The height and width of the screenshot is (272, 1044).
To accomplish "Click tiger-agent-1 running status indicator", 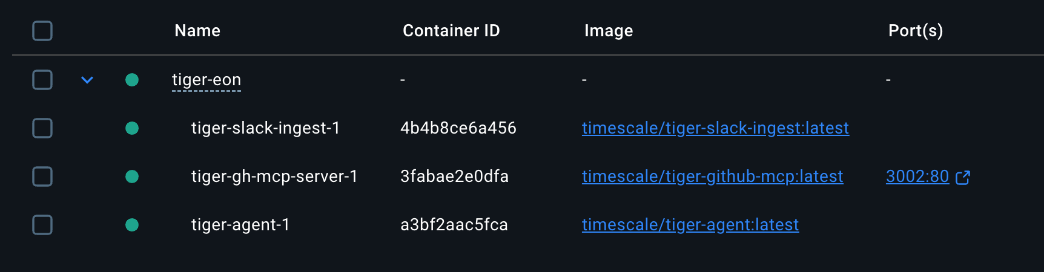I will pos(132,225).
